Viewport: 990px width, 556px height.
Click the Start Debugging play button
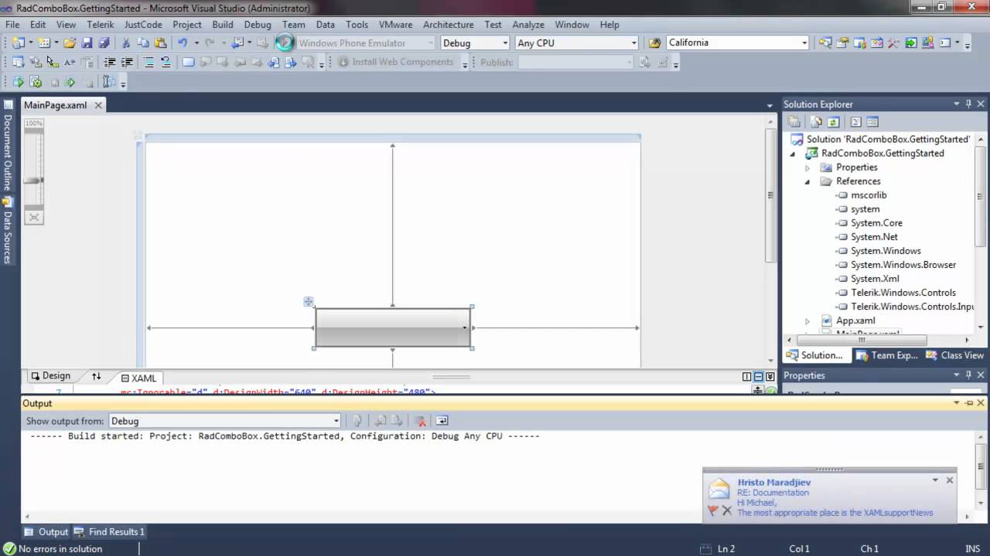pos(285,42)
